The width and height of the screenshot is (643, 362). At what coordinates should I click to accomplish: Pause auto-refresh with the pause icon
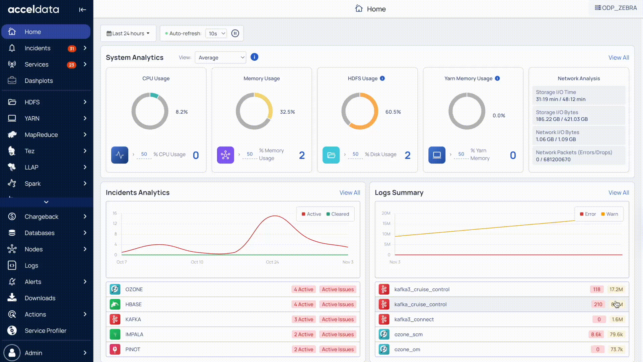(235, 34)
